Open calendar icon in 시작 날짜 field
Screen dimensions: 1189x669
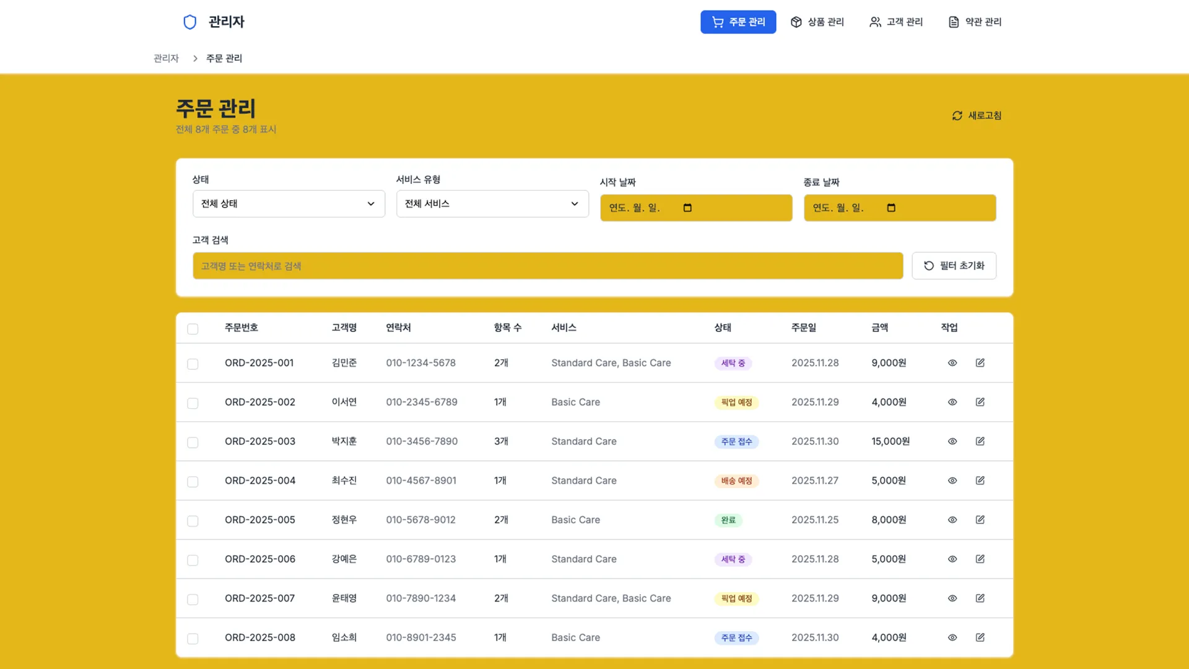(x=687, y=208)
